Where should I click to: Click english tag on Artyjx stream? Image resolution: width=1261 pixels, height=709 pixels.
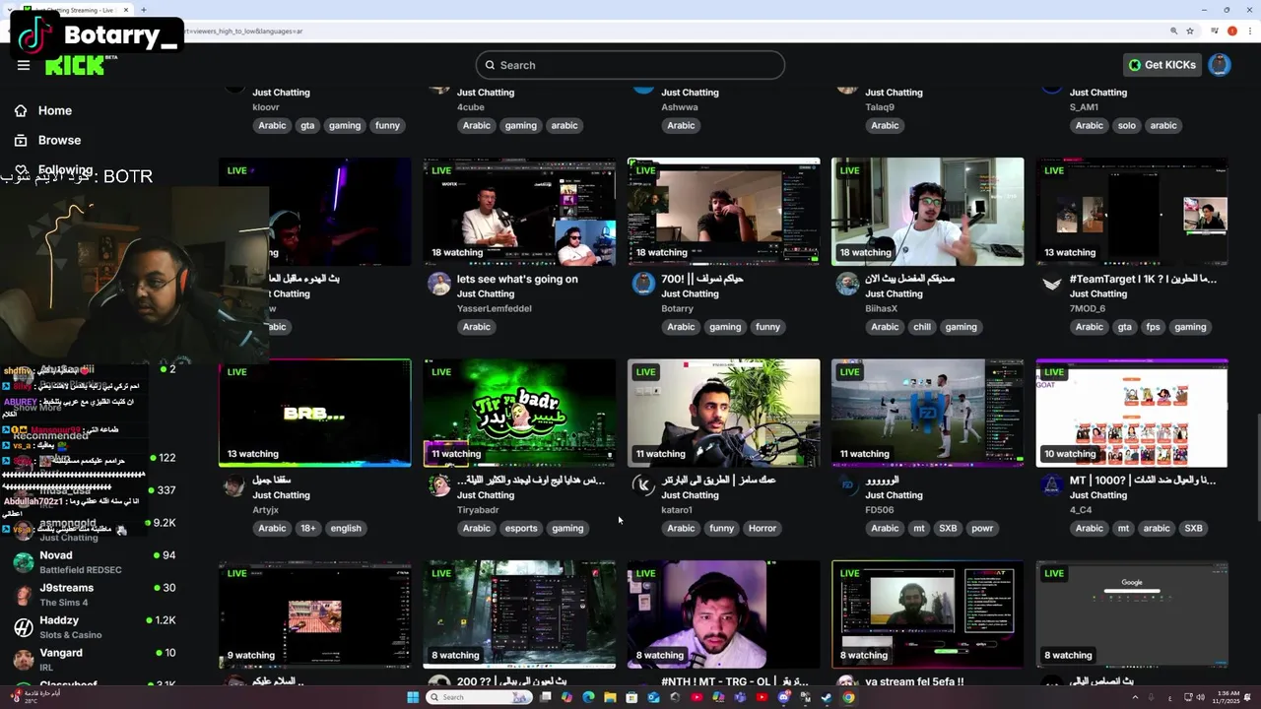point(346,528)
